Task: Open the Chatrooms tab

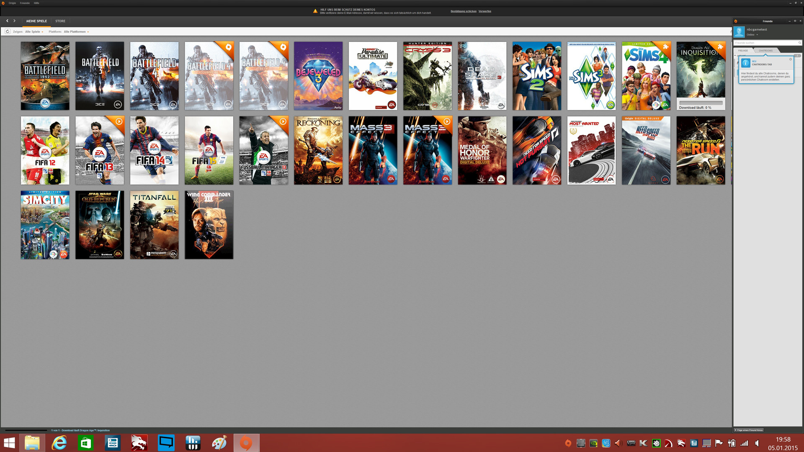Action: (765, 51)
